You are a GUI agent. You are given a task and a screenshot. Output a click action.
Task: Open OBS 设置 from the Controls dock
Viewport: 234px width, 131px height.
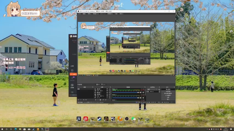pos(168,98)
